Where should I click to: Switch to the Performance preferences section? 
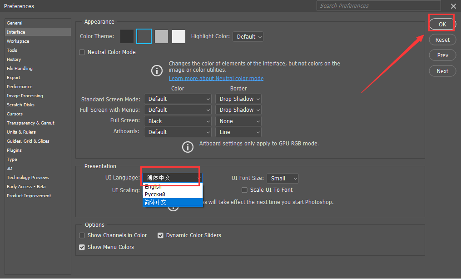[x=20, y=86]
